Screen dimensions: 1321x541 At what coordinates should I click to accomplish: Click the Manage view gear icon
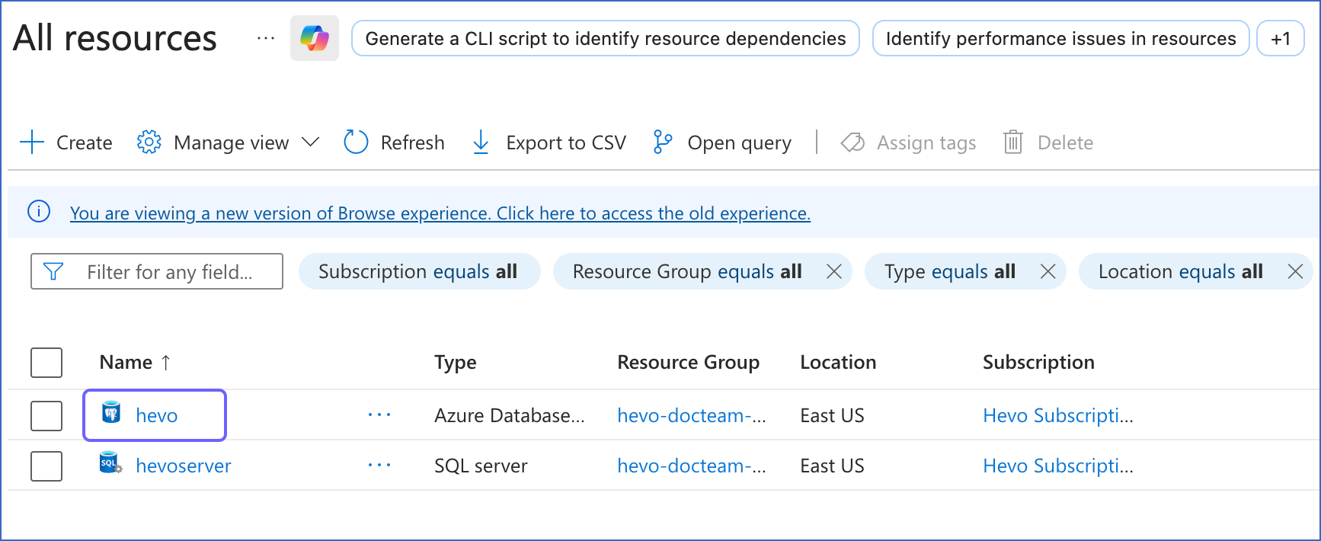coord(149,142)
